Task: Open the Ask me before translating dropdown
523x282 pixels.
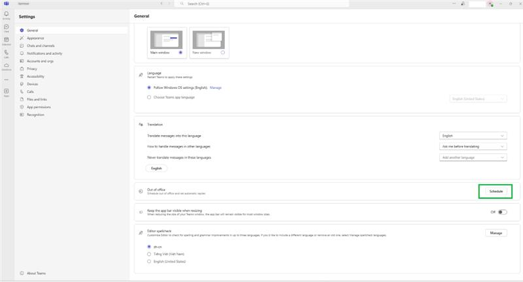Action: [473, 146]
